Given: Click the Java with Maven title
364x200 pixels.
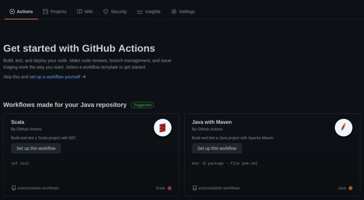Looking at the screenshot, I should coord(212,122).
